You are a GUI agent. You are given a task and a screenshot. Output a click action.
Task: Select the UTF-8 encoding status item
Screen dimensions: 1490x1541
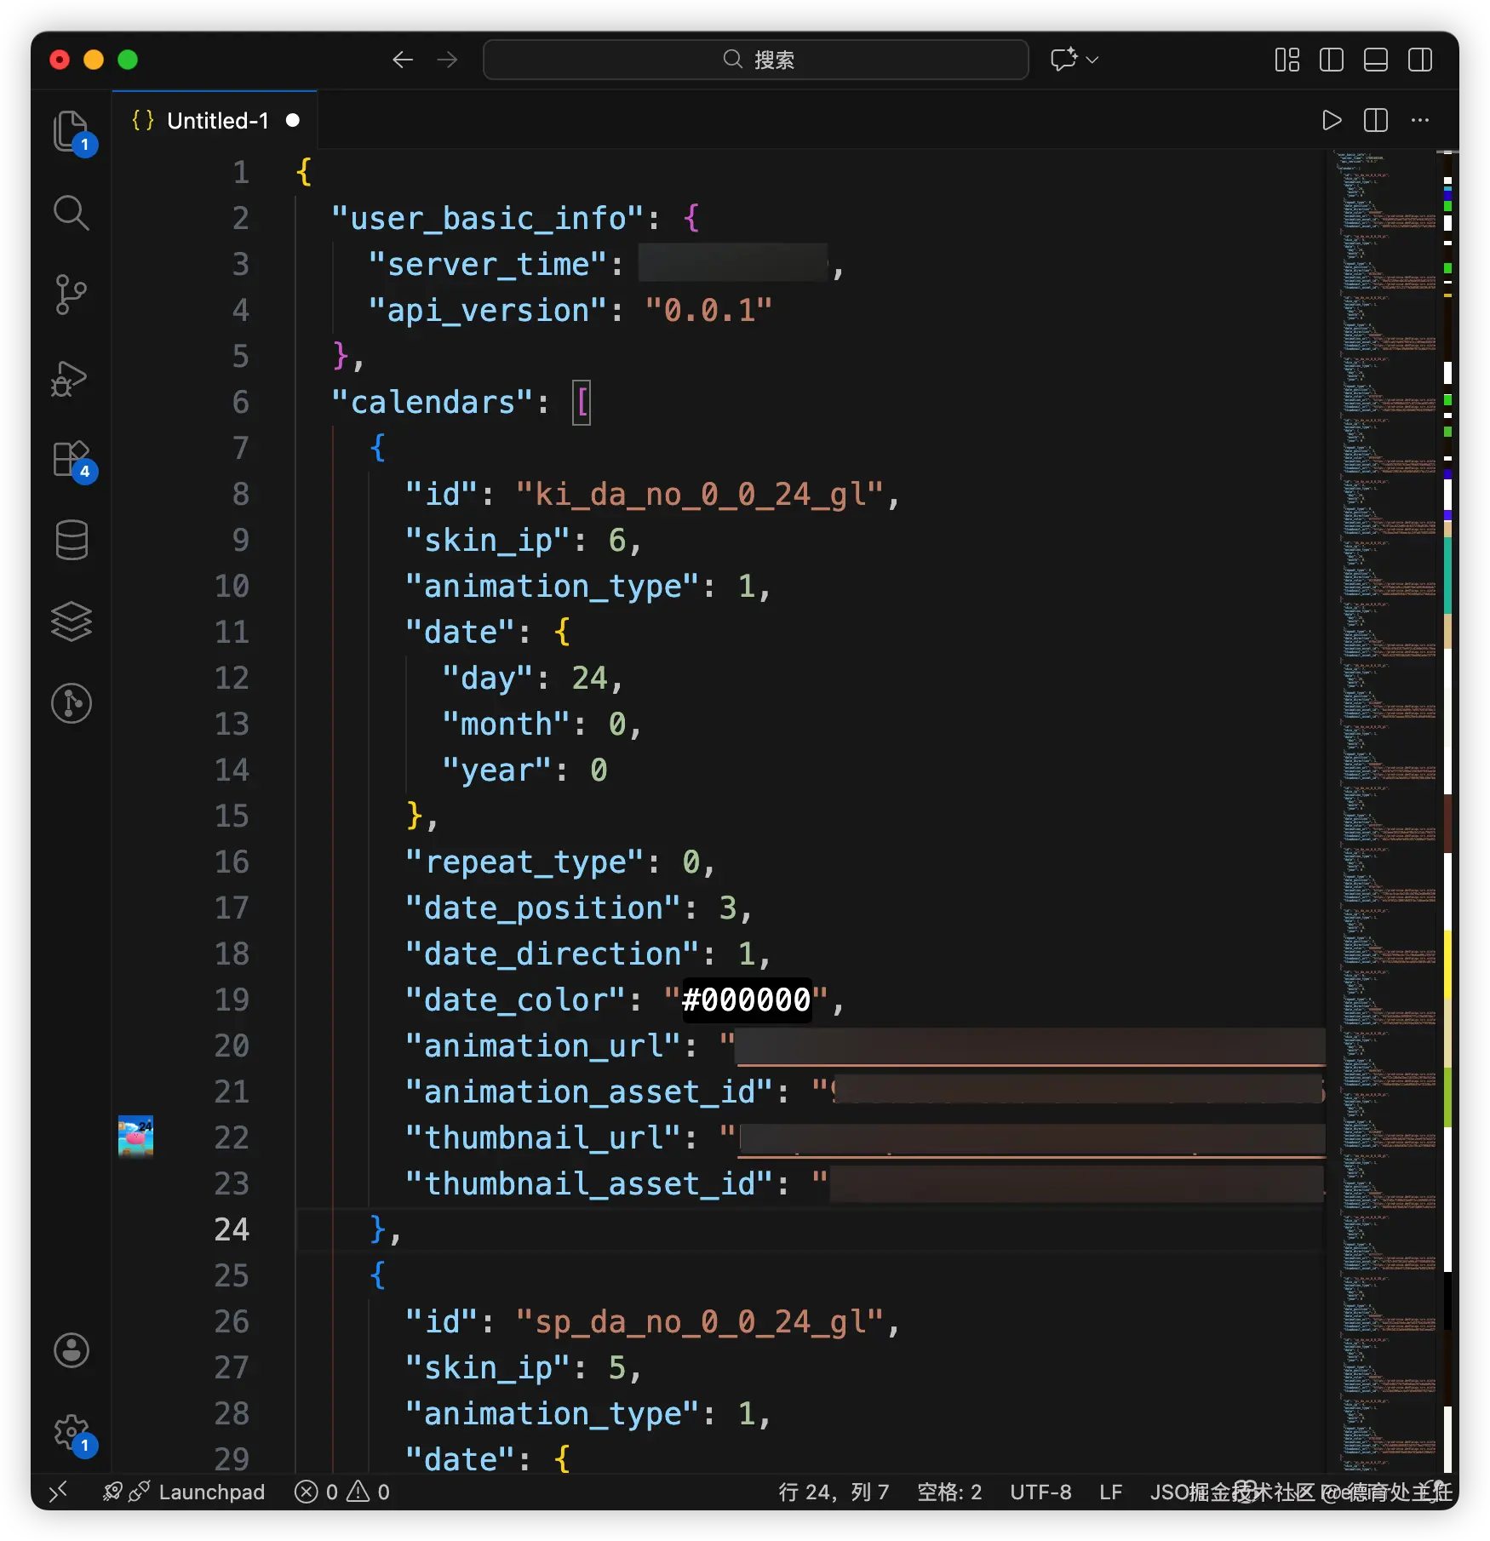pyautogui.click(x=1040, y=1492)
